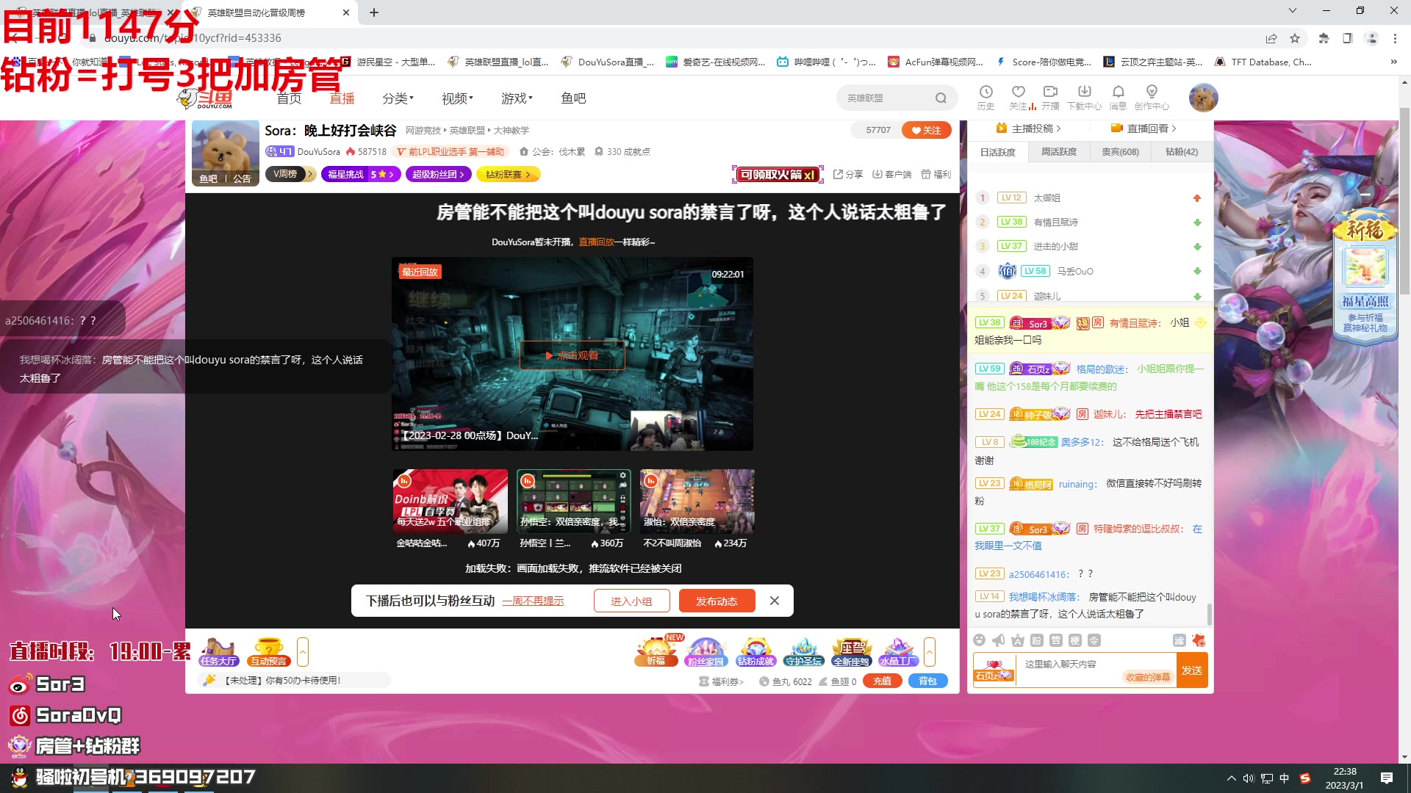Open the 粉丝家园 fan home icon

pos(705,652)
